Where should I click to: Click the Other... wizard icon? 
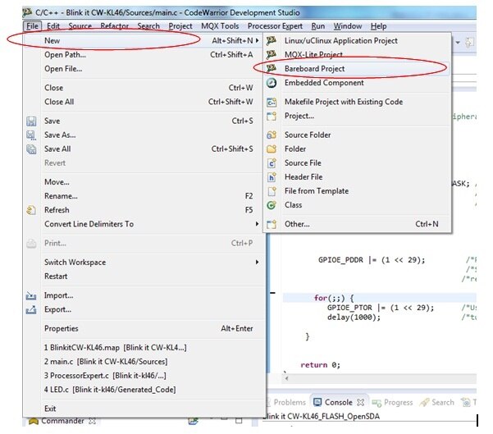[271, 224]
